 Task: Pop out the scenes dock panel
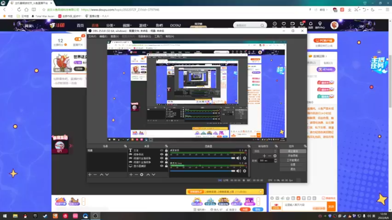pyautogui.click(x=125, y=146)
